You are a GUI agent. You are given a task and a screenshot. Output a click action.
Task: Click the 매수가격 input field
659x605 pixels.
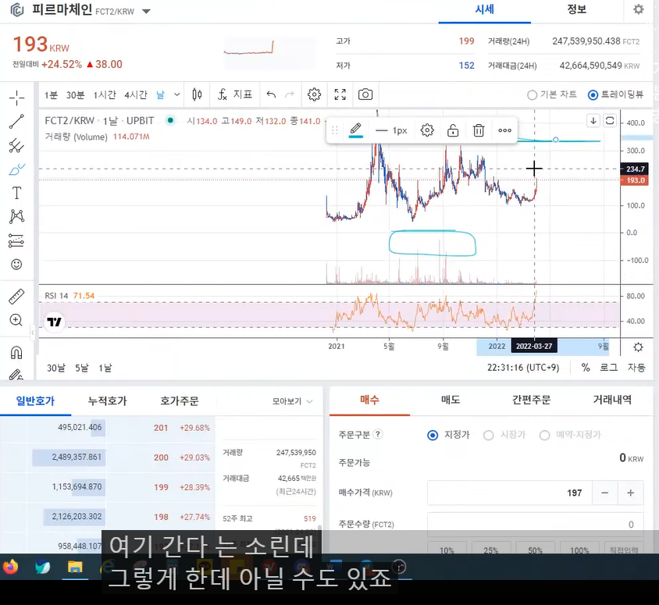point(509,493)
